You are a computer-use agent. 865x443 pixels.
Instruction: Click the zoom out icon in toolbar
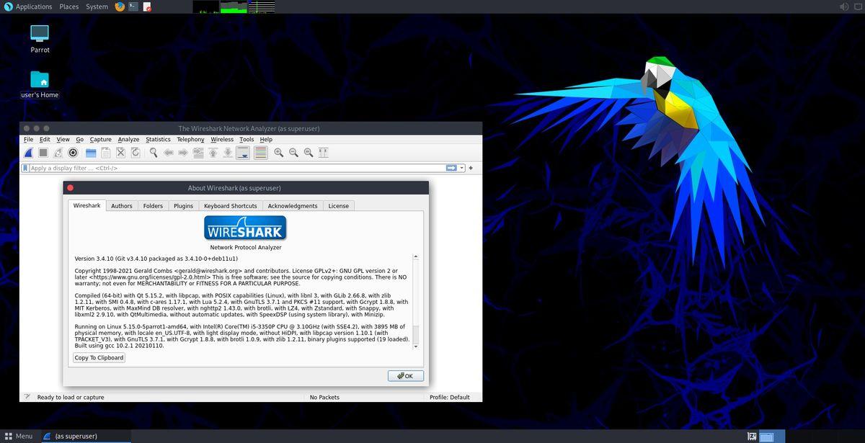(293, 153)
